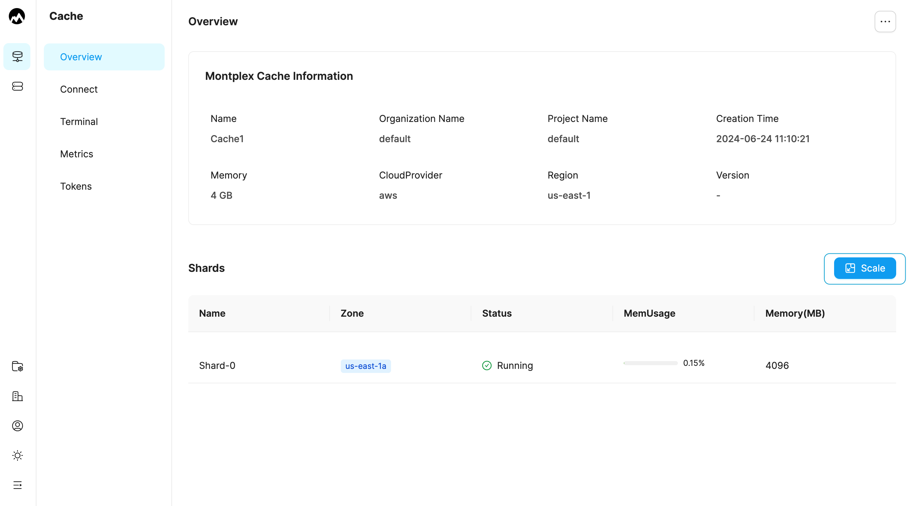Click the Organization Name default value
909x506 pixels.
[394, 138]
